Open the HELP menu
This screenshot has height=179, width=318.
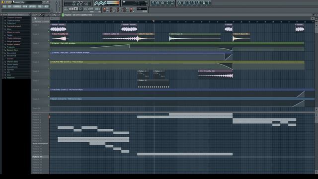click(46, 6)
